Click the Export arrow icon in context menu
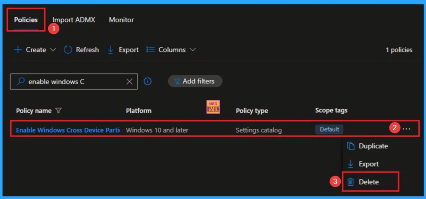 pyautogui.click(x=350, y=164)
